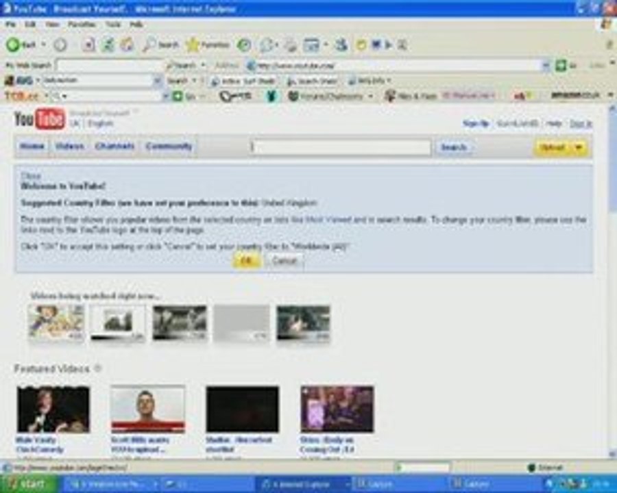Switch to Internet Explorer taskbar button
Viewport: 617px width, 493px height.
pos(302,484)
